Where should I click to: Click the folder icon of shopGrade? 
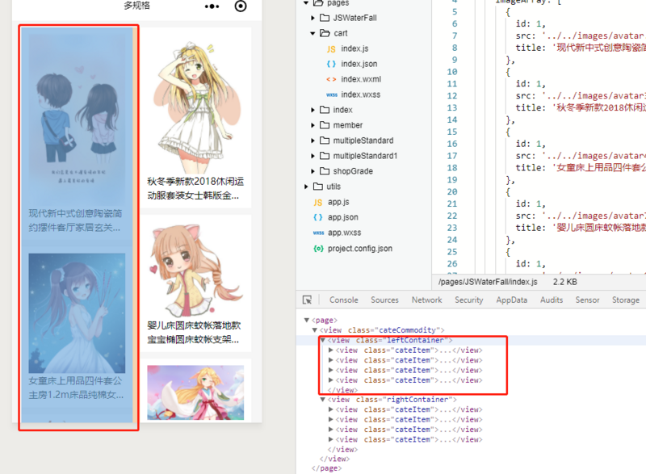click(325, 171)
